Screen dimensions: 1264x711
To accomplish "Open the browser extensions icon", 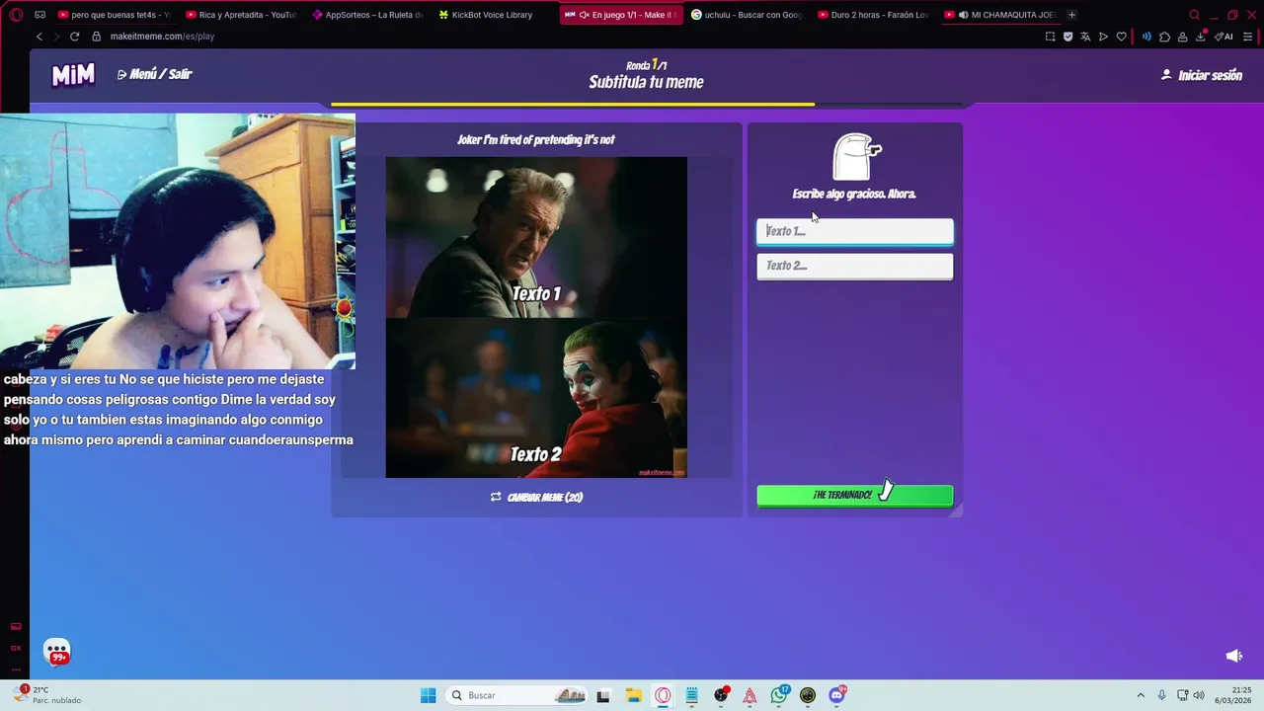I will coord(1164,37).
